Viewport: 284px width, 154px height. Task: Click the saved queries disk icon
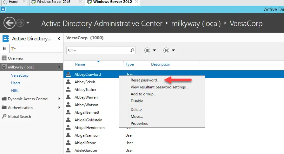click(166, 50)
